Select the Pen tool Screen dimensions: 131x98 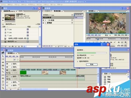[x=3, y=82]
